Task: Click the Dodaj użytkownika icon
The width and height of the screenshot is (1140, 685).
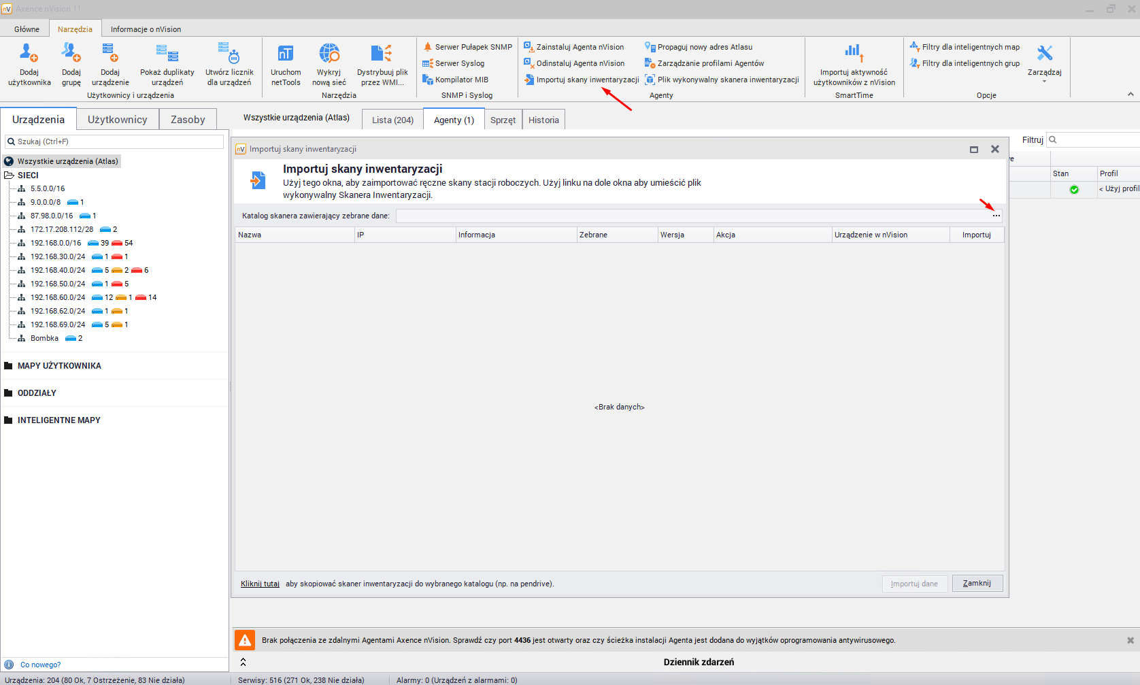Action: point(29,54)
